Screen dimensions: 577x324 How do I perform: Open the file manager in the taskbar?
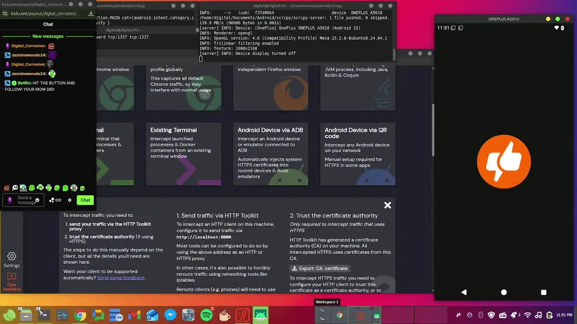[26, 315]
